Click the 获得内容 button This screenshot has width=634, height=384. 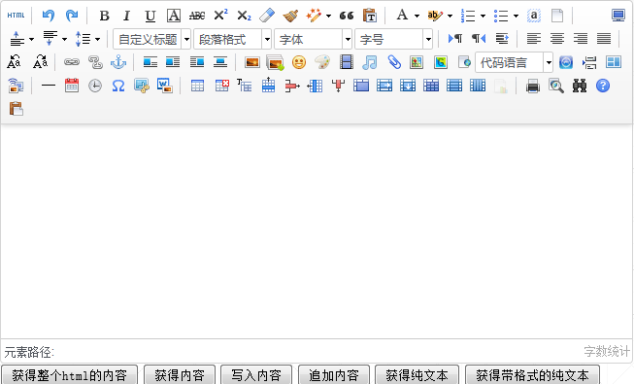pyautogui.click(x=180, y=375)
